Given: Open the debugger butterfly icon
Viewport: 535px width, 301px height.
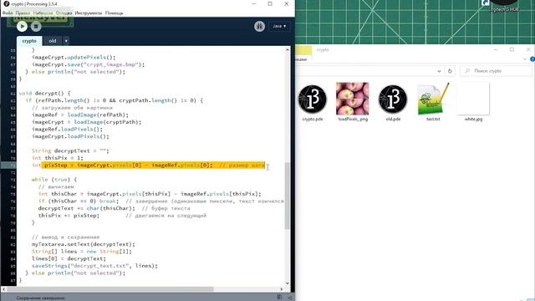Looking at the screenshot, I should pyautogui.click(x=259, y=26).
